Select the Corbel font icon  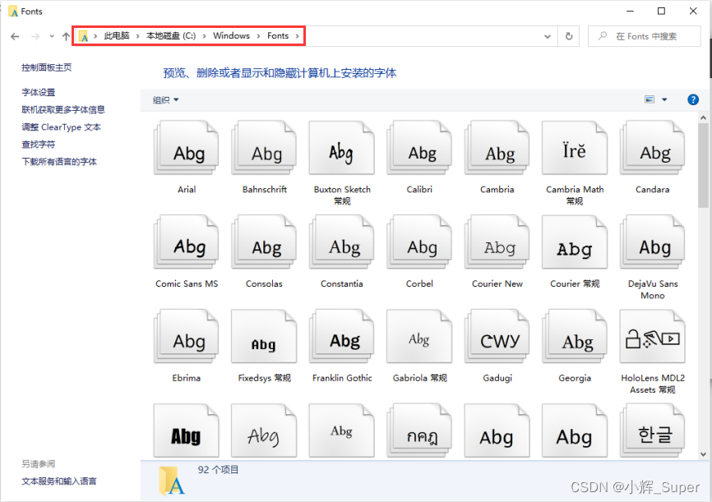pos(419,242)
